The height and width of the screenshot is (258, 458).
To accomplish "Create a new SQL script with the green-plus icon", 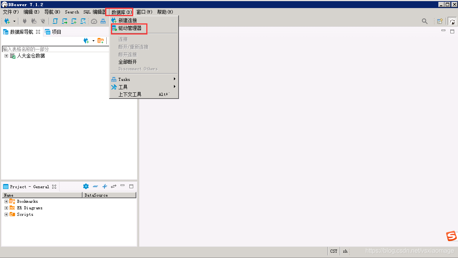I will (x=74, y=21).
